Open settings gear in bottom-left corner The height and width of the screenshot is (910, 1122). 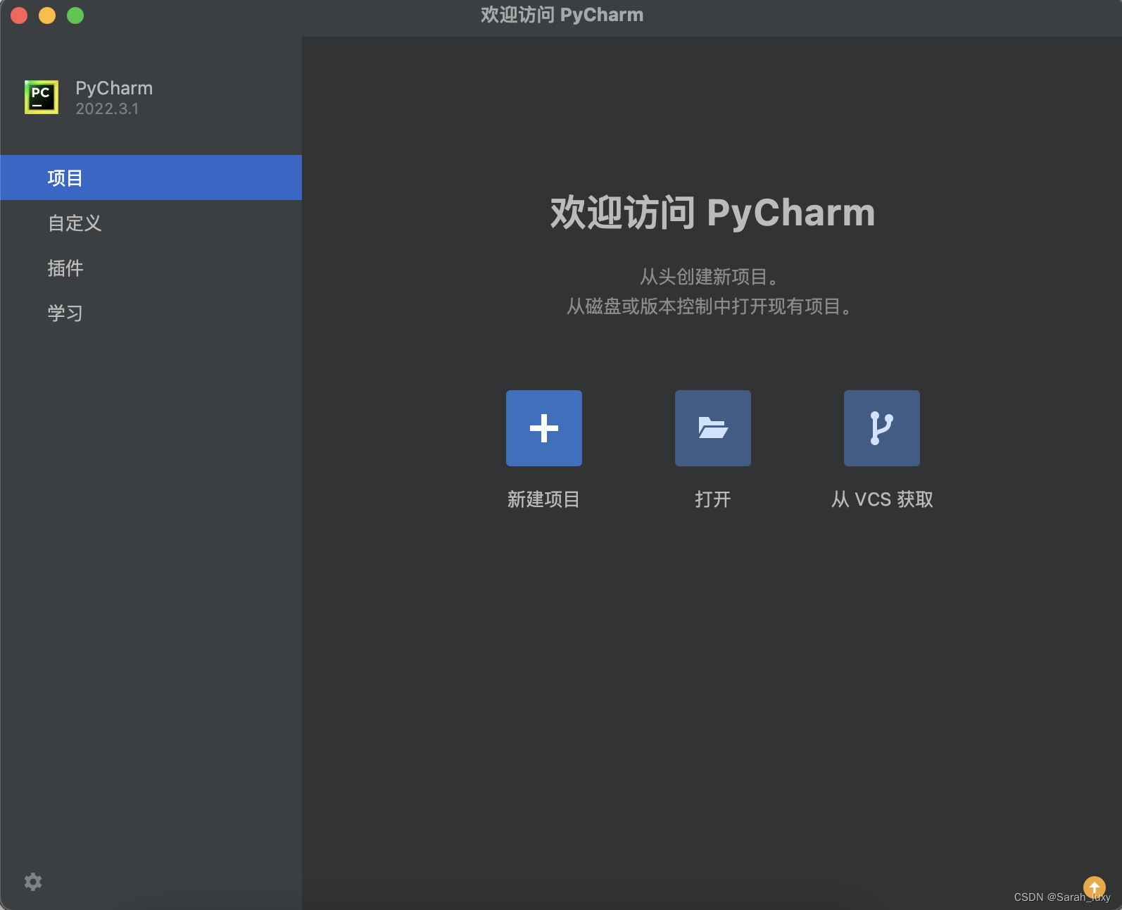(33, 882)
